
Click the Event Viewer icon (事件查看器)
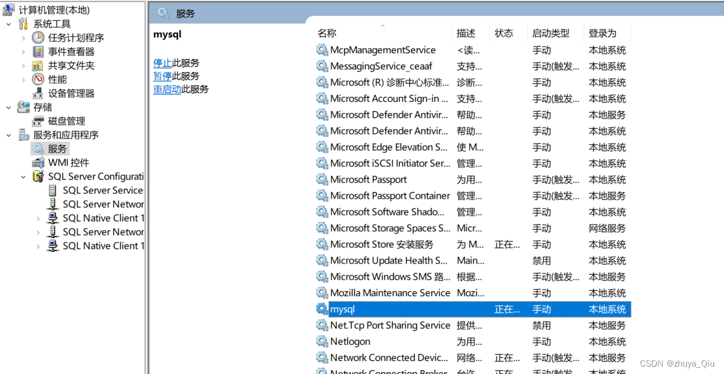38,52
